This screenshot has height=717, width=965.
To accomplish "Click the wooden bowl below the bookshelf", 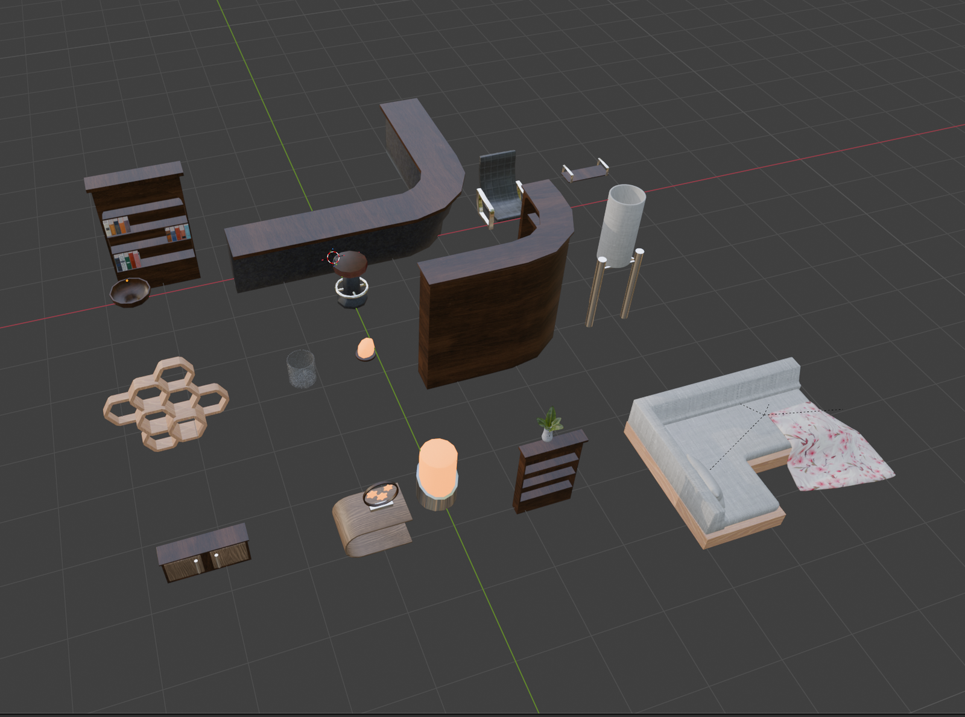I will click(x=130, y=291).
